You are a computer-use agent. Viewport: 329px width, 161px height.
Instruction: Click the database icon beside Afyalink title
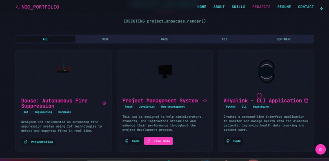point(306,101)
